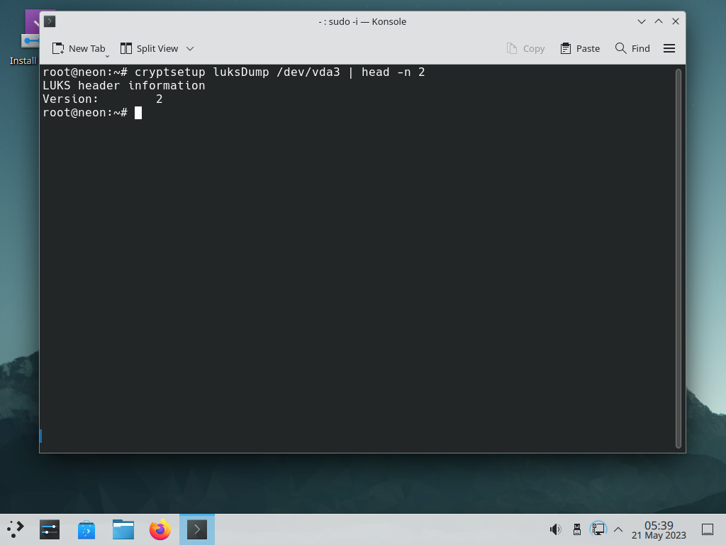This screenshot has height=545, width=726.
Task: Open the Konsole hamburger menu
Action: (x=669, y=49)
